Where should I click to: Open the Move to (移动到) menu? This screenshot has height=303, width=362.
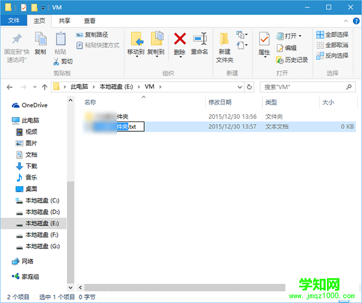(136, 44)
